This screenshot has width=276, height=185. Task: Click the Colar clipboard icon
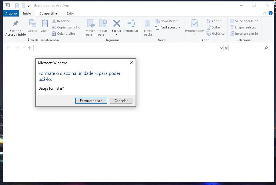pos(45,24)
